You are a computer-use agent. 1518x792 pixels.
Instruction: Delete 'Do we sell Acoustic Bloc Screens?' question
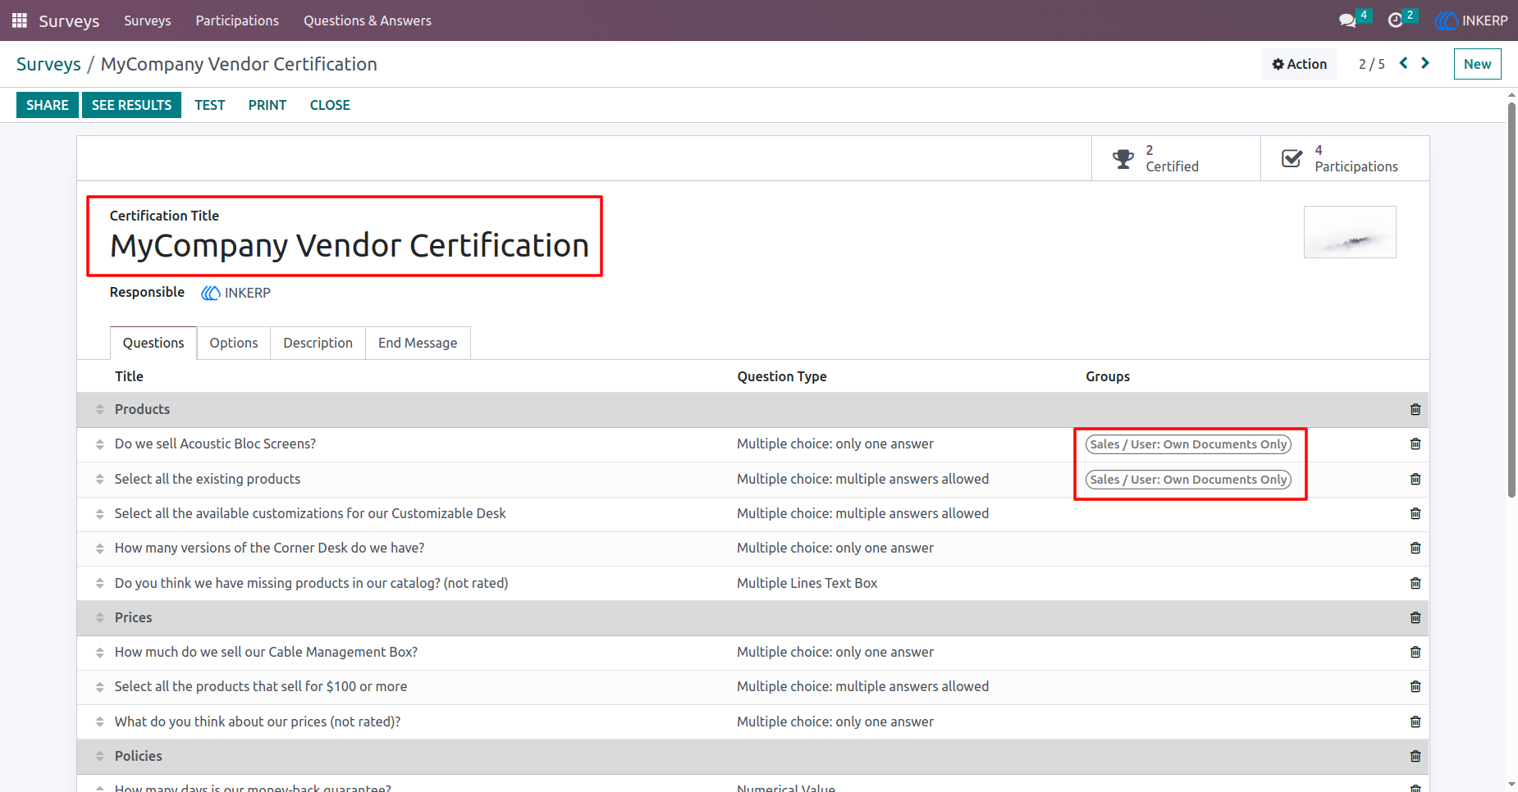pos(1415,444)
